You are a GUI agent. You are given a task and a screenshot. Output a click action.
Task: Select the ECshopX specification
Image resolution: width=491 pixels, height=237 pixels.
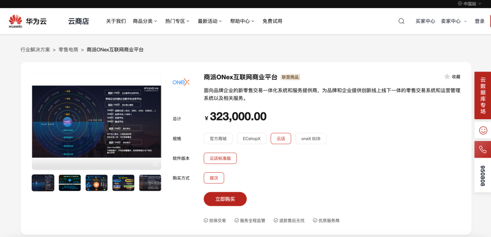(x=251, y=139)
